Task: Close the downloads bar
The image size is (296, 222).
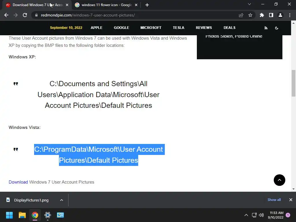Action: pyautogui.click(x=291, y=200)
